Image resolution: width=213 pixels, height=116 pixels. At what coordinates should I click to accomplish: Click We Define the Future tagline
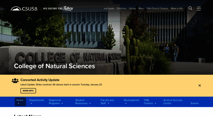[x=58, y=9]
